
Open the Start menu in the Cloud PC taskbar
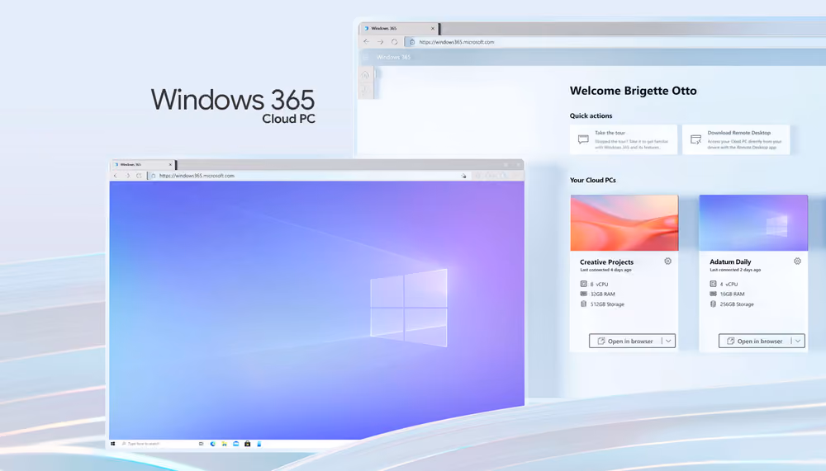click(x=112, y=444)
